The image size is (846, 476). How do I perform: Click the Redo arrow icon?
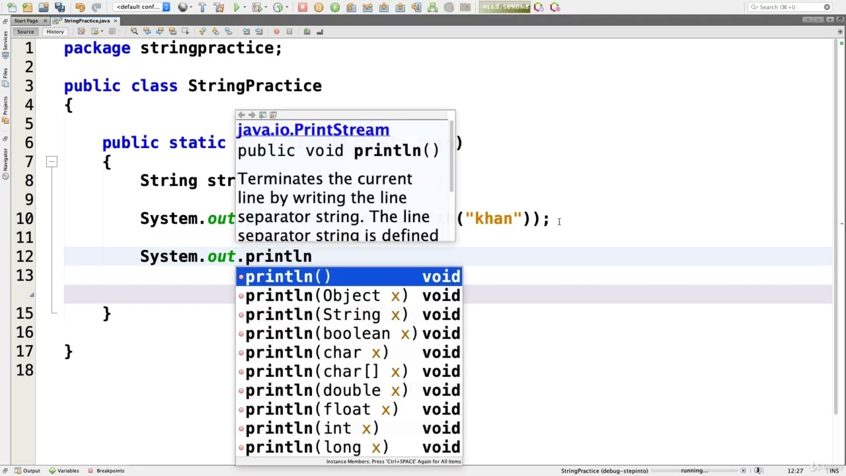coord(96,7)
